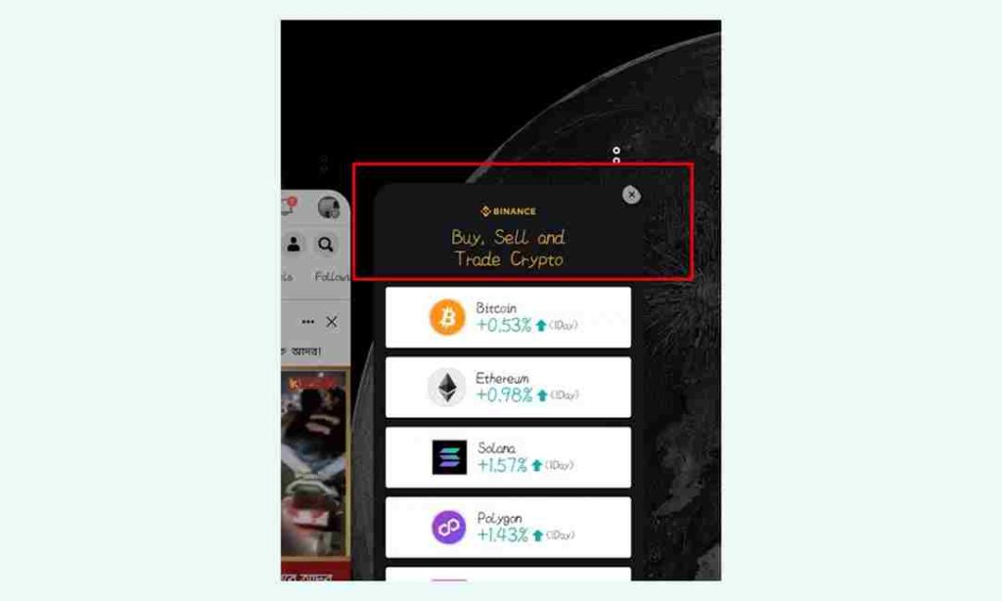Open the search magnifier icon
The height and width of the screenshot is (601, 1002).
[326, 245]
